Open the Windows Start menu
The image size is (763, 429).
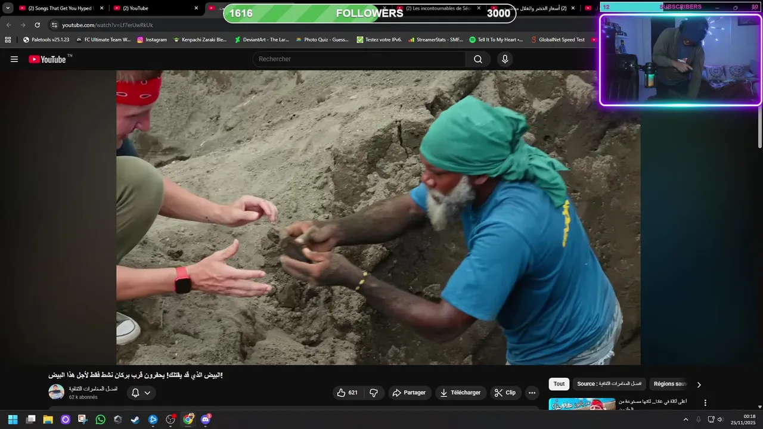coord(13,419)
